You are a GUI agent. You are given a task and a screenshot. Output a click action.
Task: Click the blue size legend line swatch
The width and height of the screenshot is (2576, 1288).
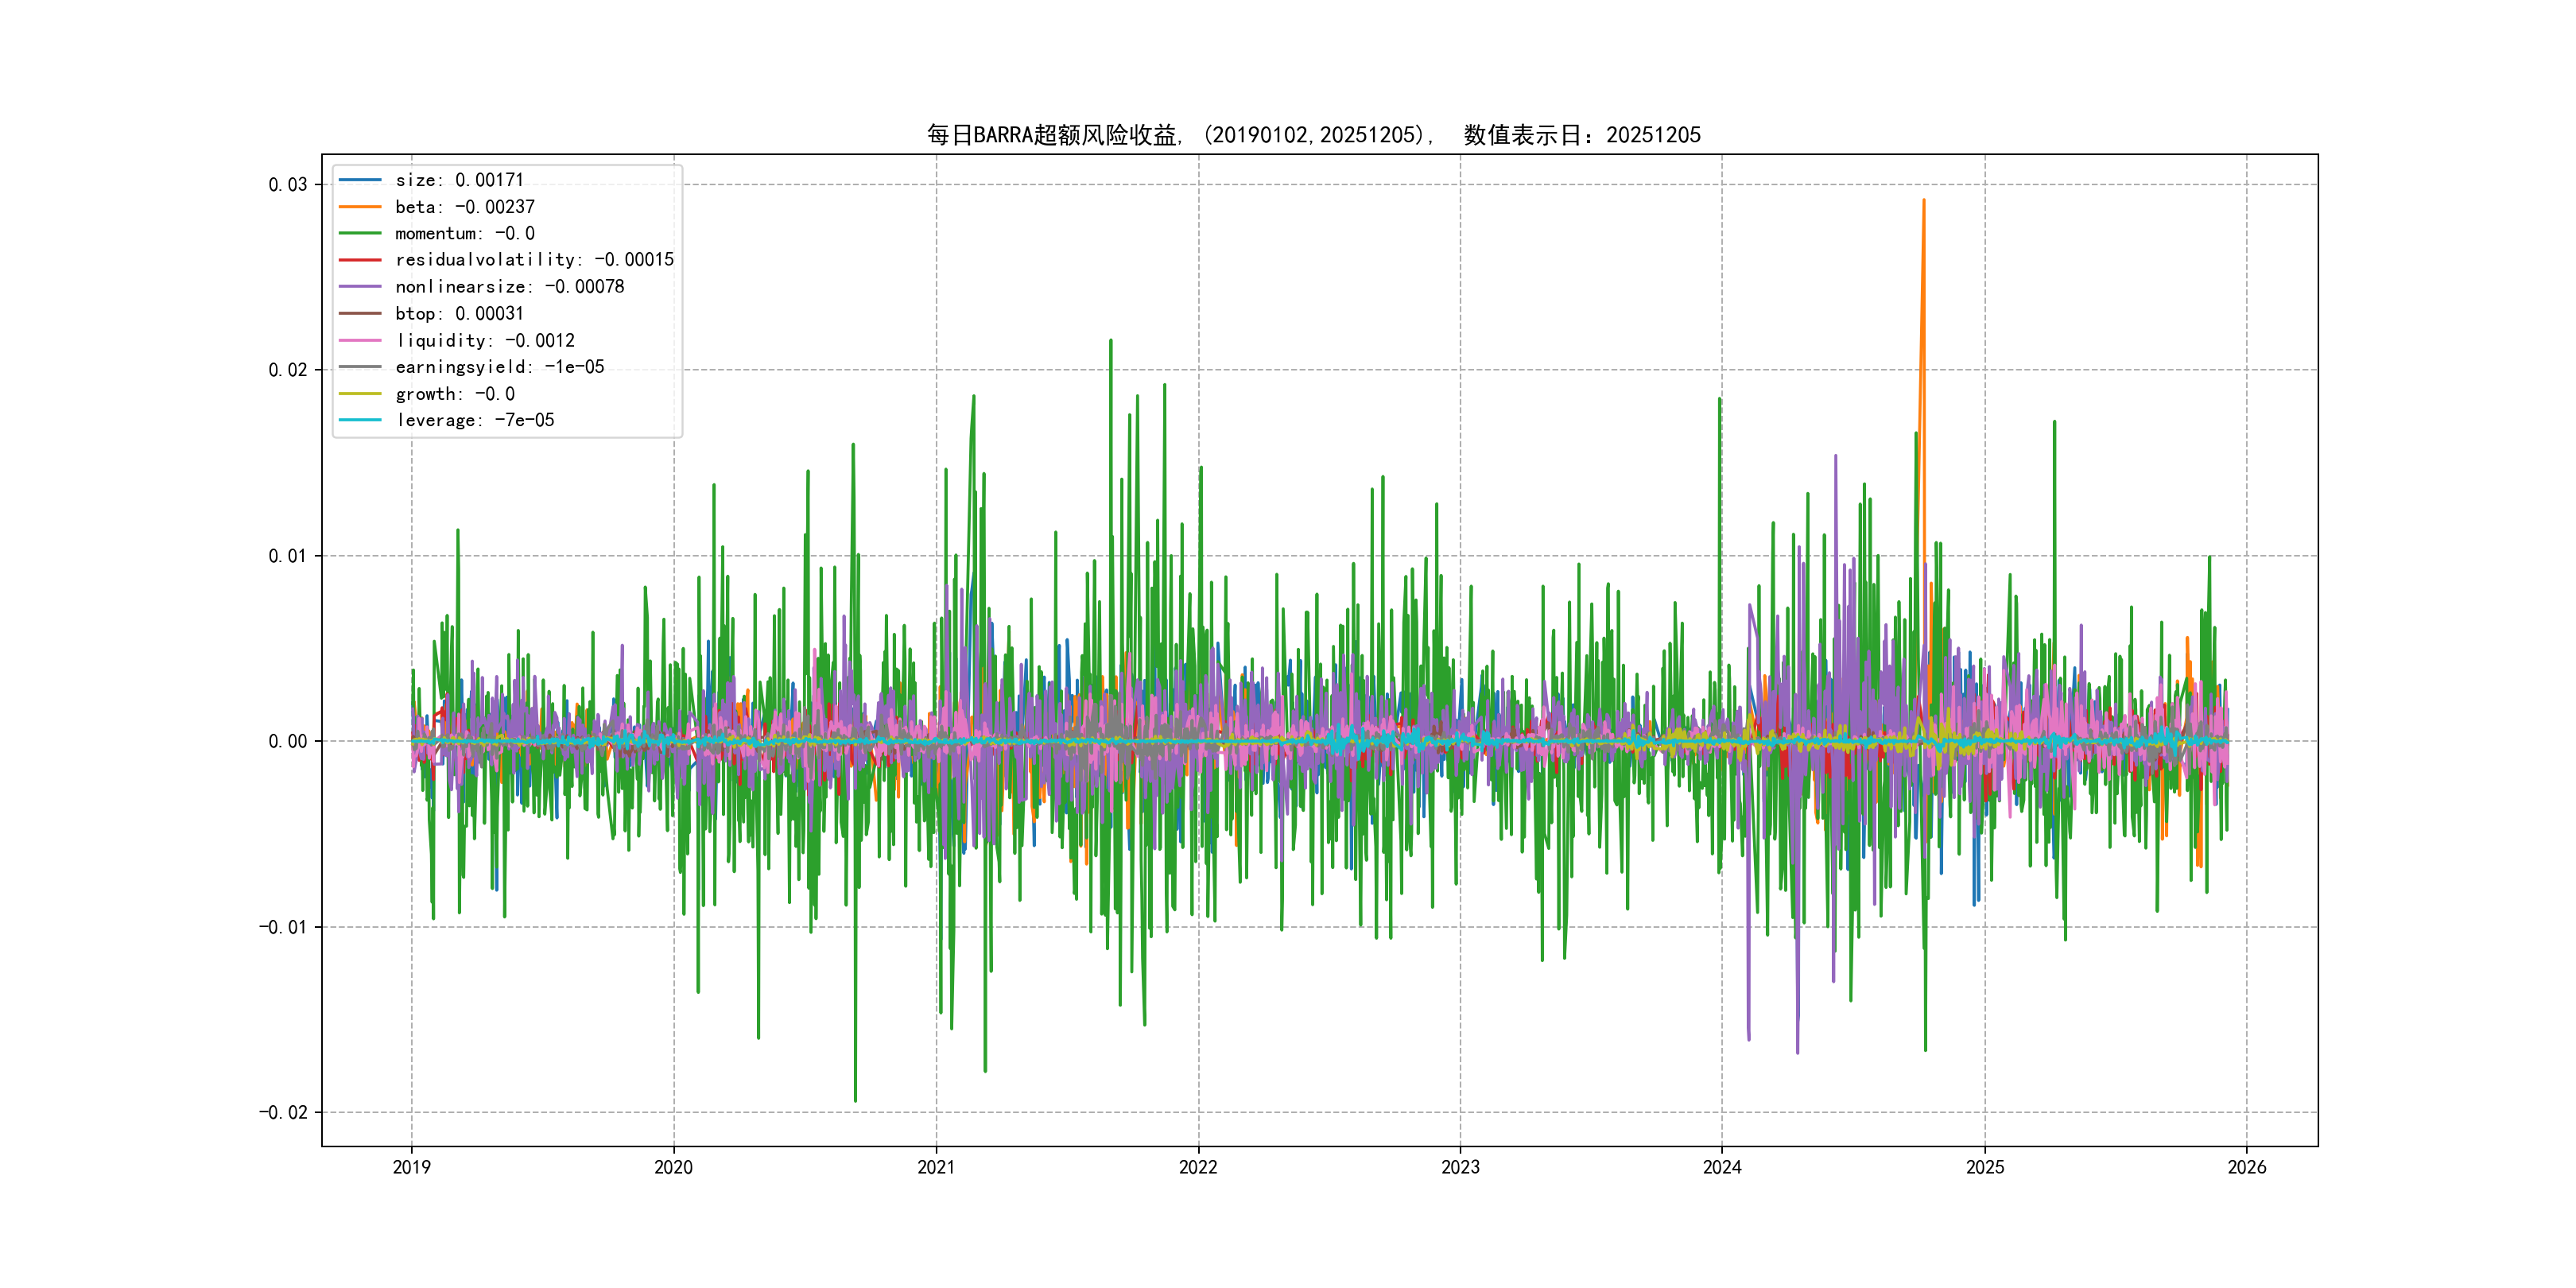pyautogui.click(x=360, y=180)
